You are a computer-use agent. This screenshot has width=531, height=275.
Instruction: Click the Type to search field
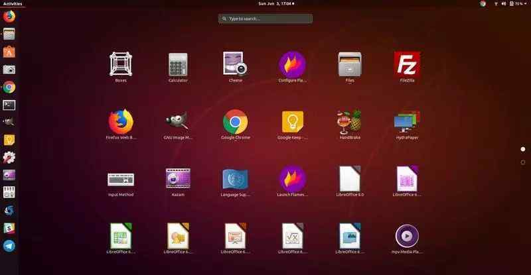(265, 19)
